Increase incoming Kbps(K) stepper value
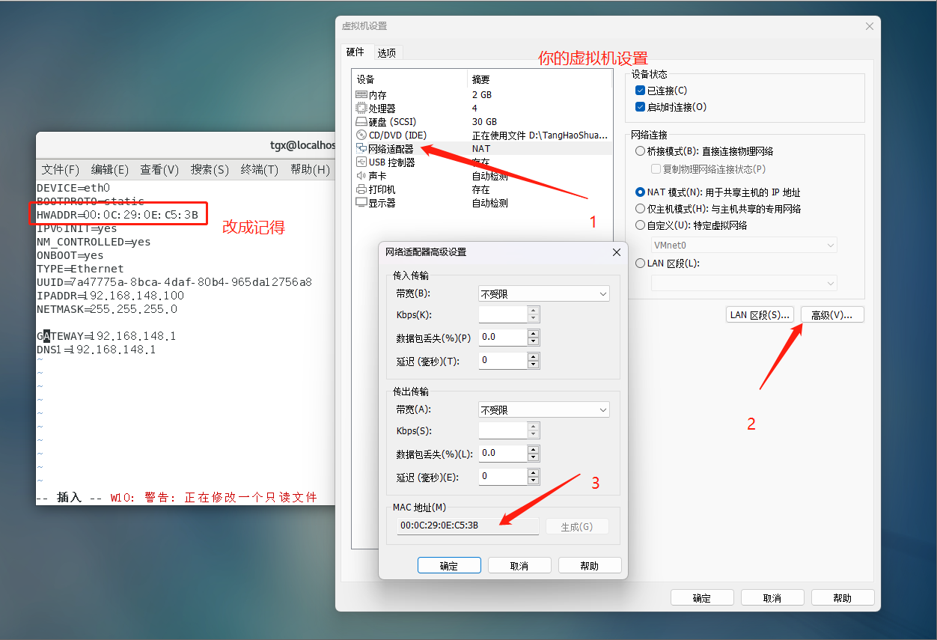Screen dimensions: 937x640 click(x=533, y=311)
